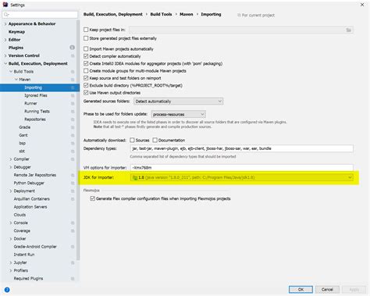
Task: Expand the Docker node
Action: pyautogui.click(x=11, y=239)
